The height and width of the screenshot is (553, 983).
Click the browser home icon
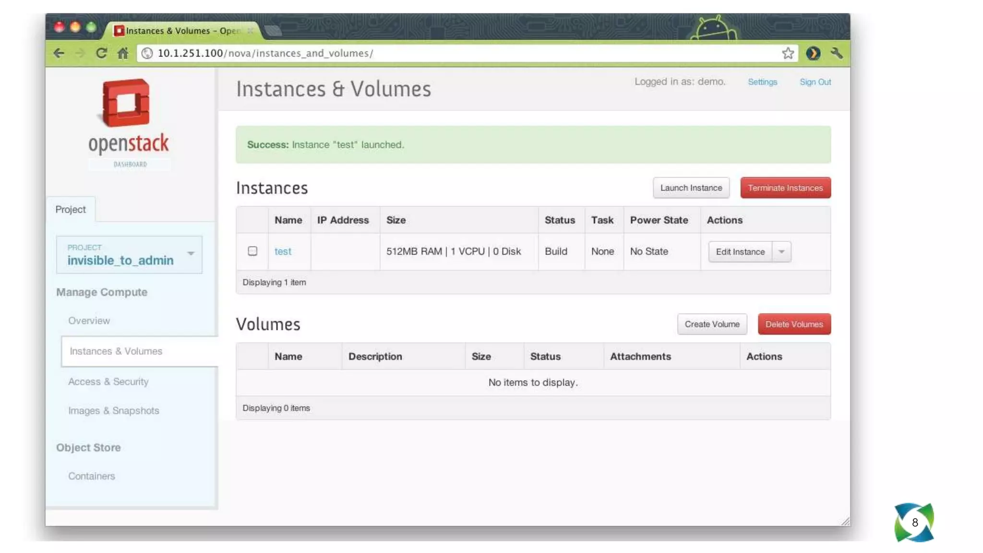click(x=123, y=53)
